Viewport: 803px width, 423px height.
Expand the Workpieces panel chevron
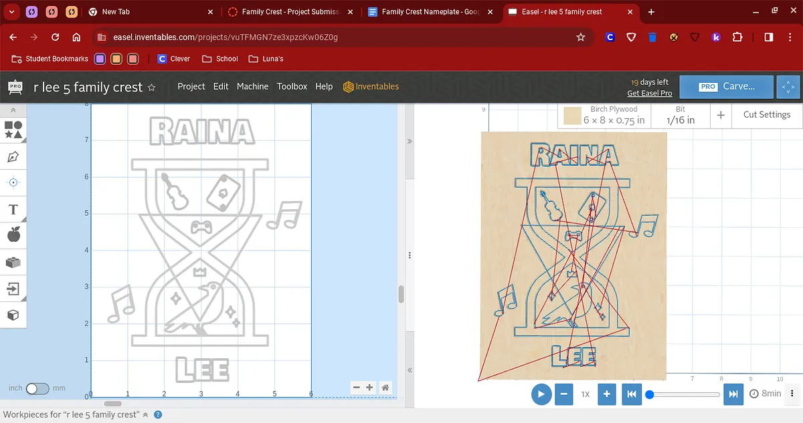point(146,415)
